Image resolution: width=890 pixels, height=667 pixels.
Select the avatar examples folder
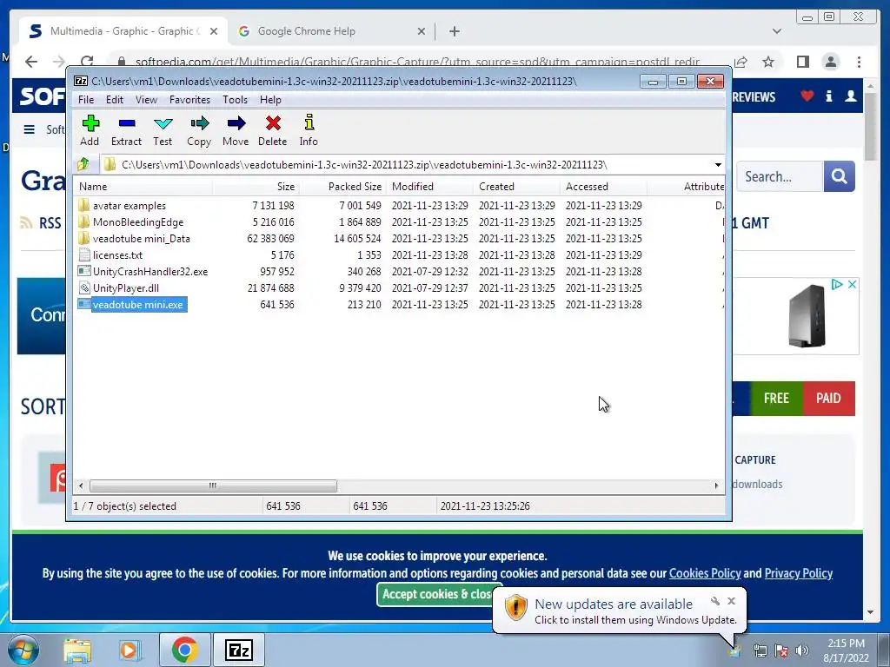(x=130, y=205)
